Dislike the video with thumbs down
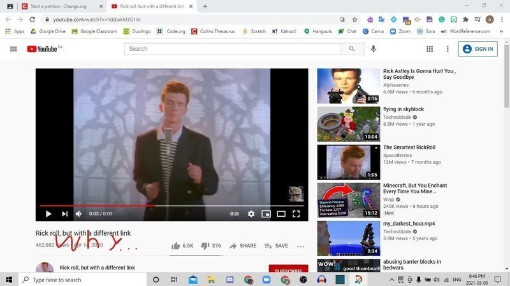Image resolution: width=510 pixels, height=286 pixels. (x=211, y=246)
